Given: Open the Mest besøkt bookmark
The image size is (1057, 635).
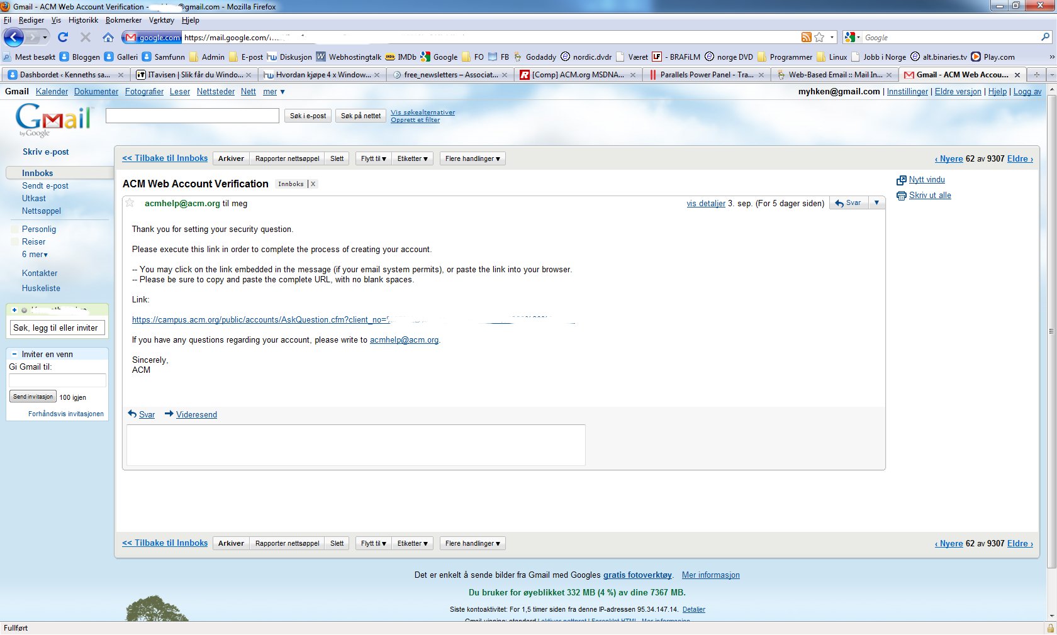Looking at the screenshot, I should [29, 57].
